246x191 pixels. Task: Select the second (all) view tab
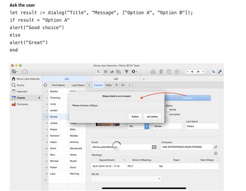tap(116, 79)
